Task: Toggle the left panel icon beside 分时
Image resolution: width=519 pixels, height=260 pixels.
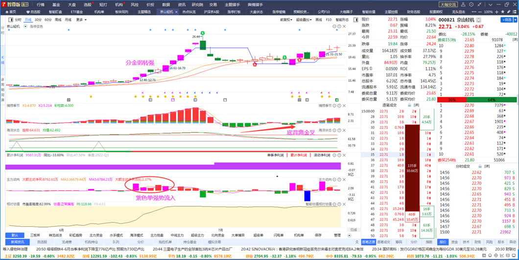Action: (x=11, y=20)
